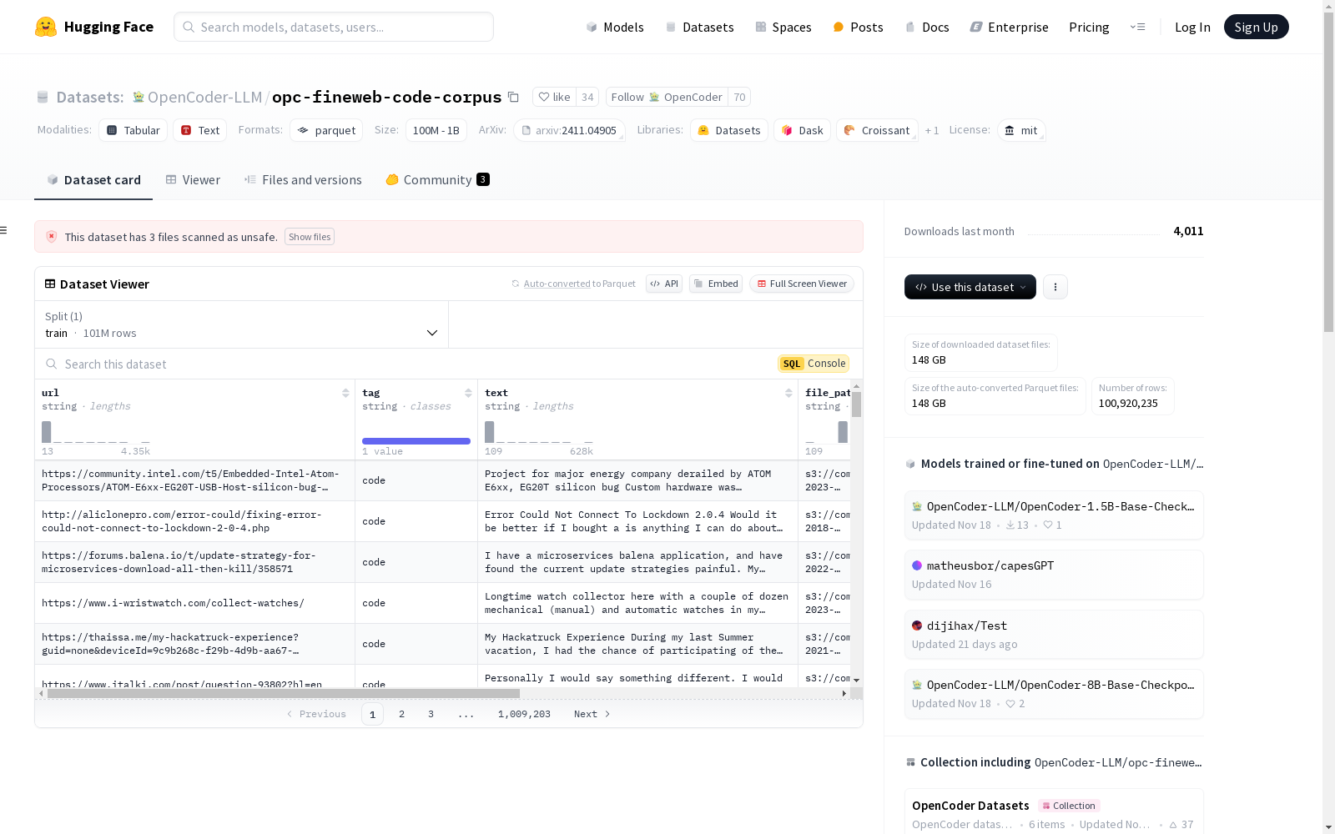The height and width of the screenshot is (834, 1335).
Task: Open the API button in Dataset Viewer
Action: (x=664, y=284)
